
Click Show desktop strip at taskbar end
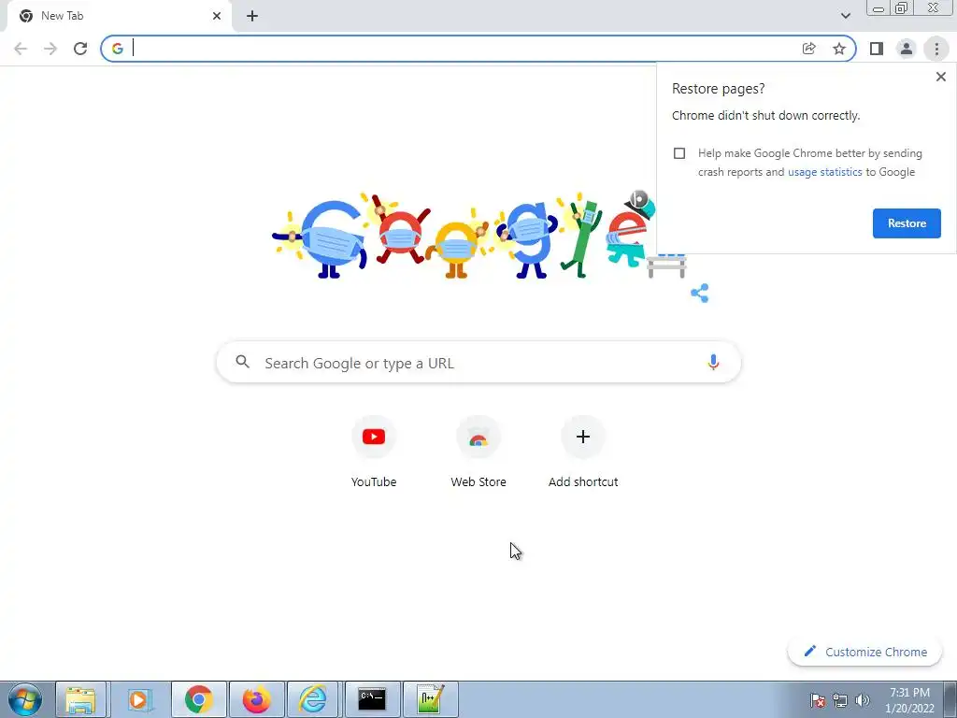[x=950, y=699]
